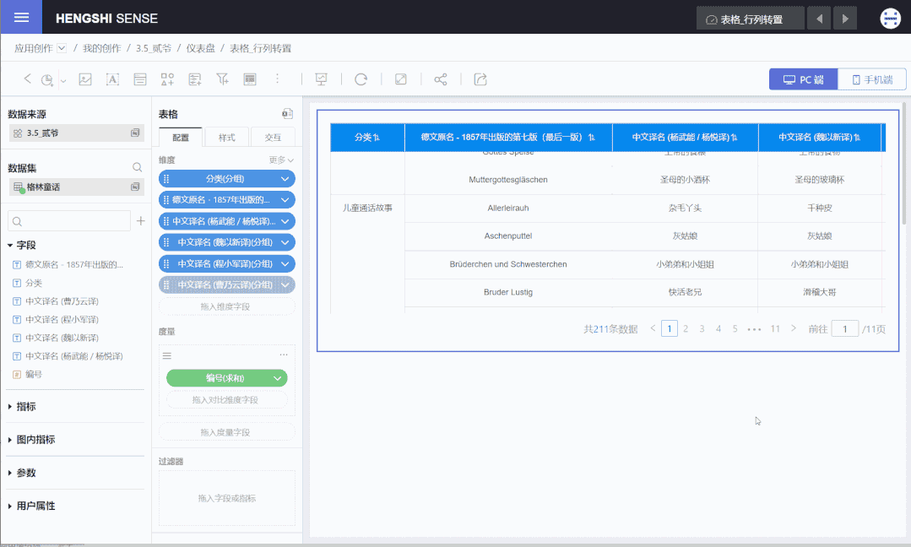This screenshot has width=911, height=547.
Task: Go to page 2 in the pagination
Action: click(x=686, y=329)
